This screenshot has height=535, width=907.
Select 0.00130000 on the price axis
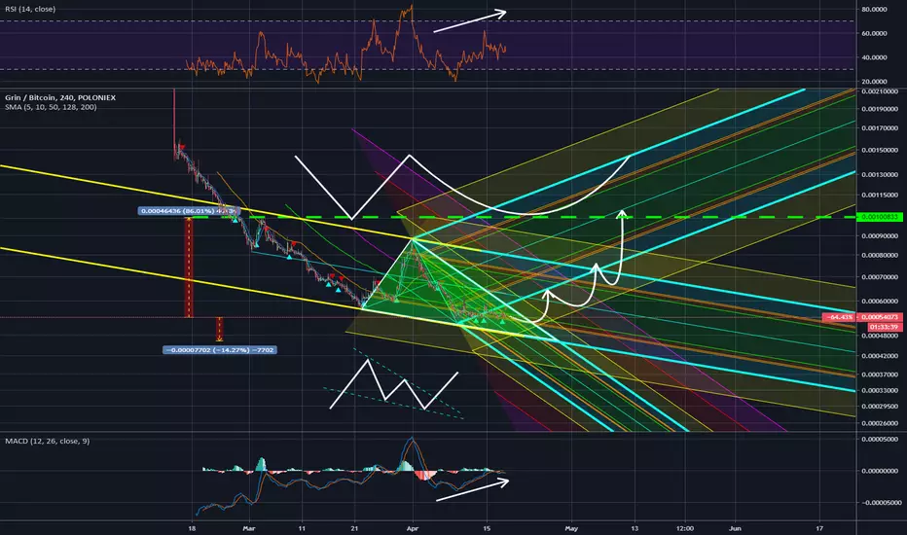click(880, 175)
